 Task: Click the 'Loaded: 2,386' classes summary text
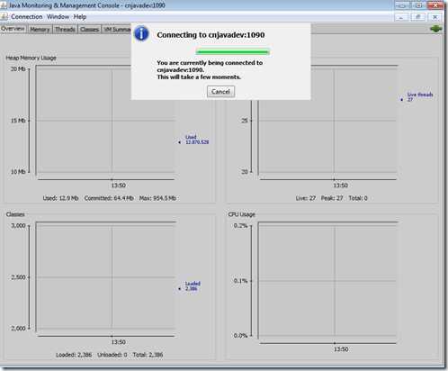[x=74, y=355]
